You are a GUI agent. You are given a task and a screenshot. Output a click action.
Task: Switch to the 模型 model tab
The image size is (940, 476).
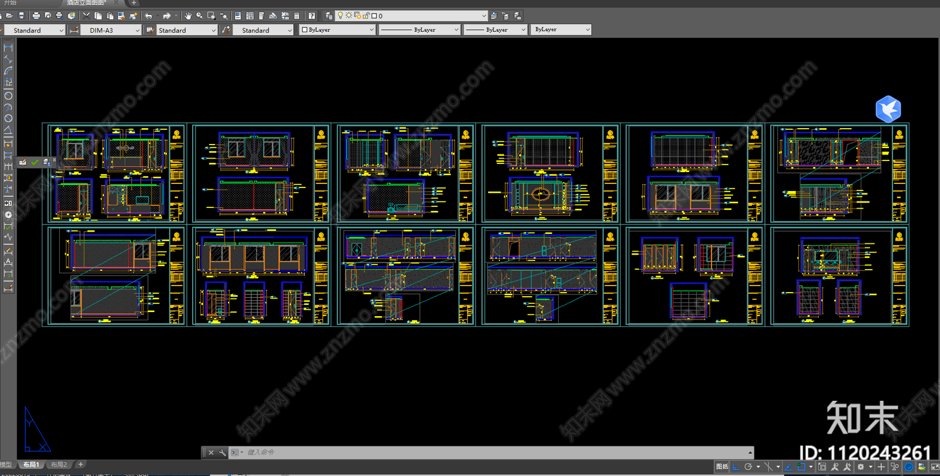tap(6, 465)
